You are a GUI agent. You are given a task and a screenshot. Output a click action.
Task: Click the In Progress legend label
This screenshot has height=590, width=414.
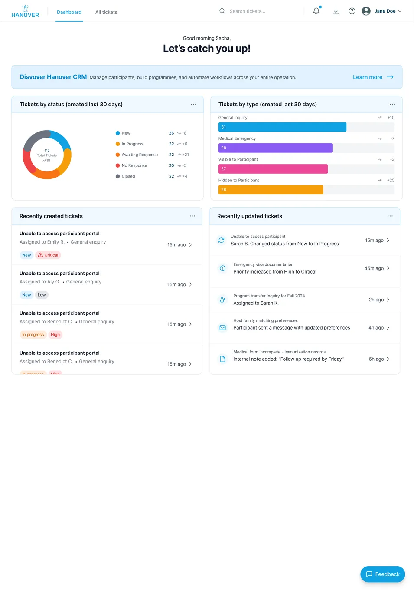pyautogui.click(x=132, y=144)
